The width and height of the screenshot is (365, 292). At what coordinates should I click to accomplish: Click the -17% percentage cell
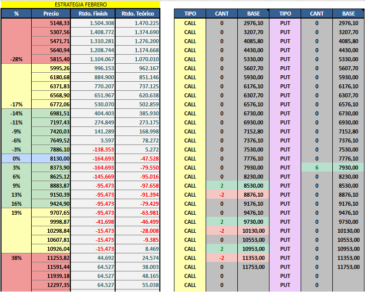(x=16, y=104)
